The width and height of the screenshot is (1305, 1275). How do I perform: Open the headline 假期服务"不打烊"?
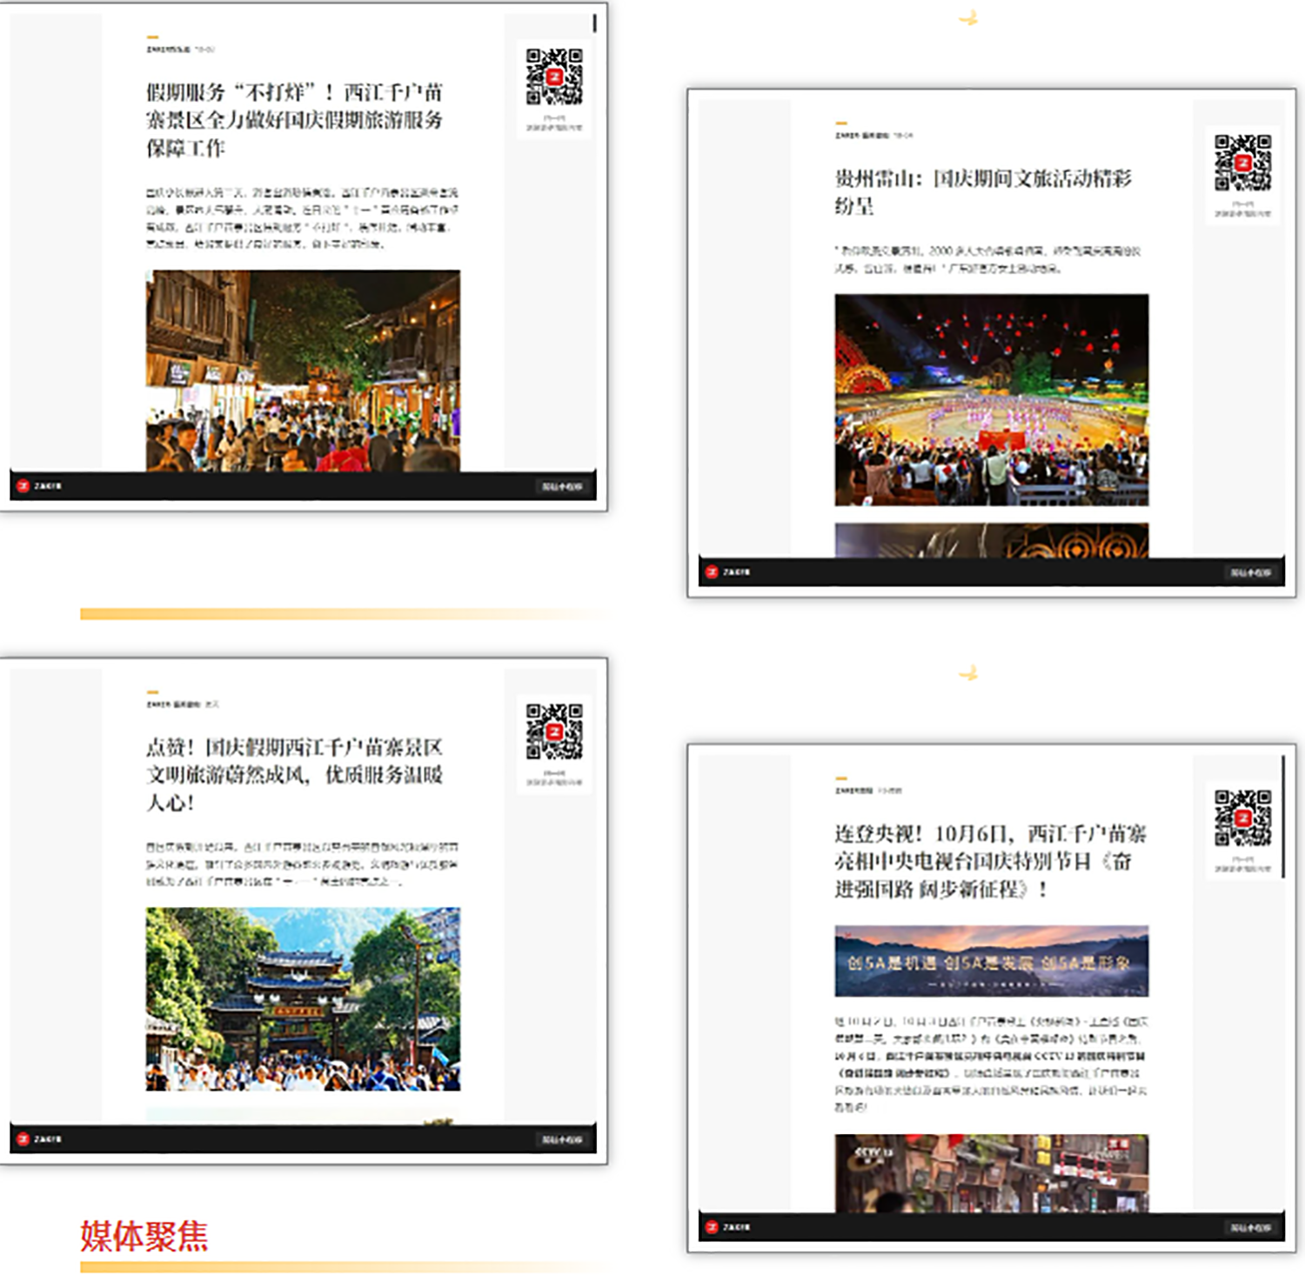[x=294, y=119]
